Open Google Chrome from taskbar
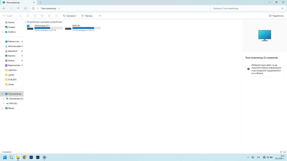 click(x=24, y=157)
